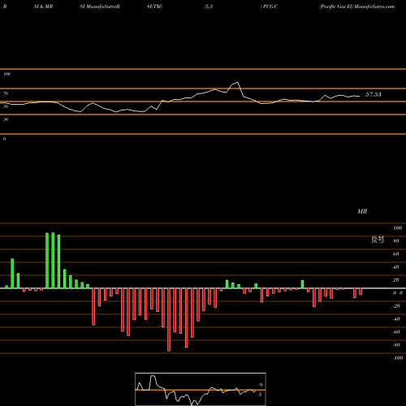Click the RSI axis label 0 on left

pyautogui.click(x=4, y=139)
